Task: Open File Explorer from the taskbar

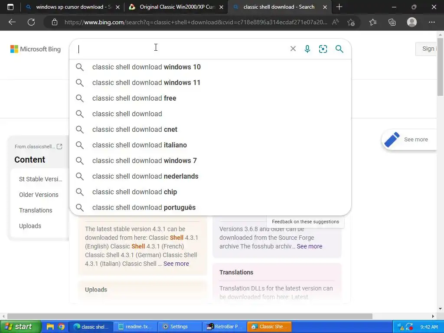Action: 50,326
